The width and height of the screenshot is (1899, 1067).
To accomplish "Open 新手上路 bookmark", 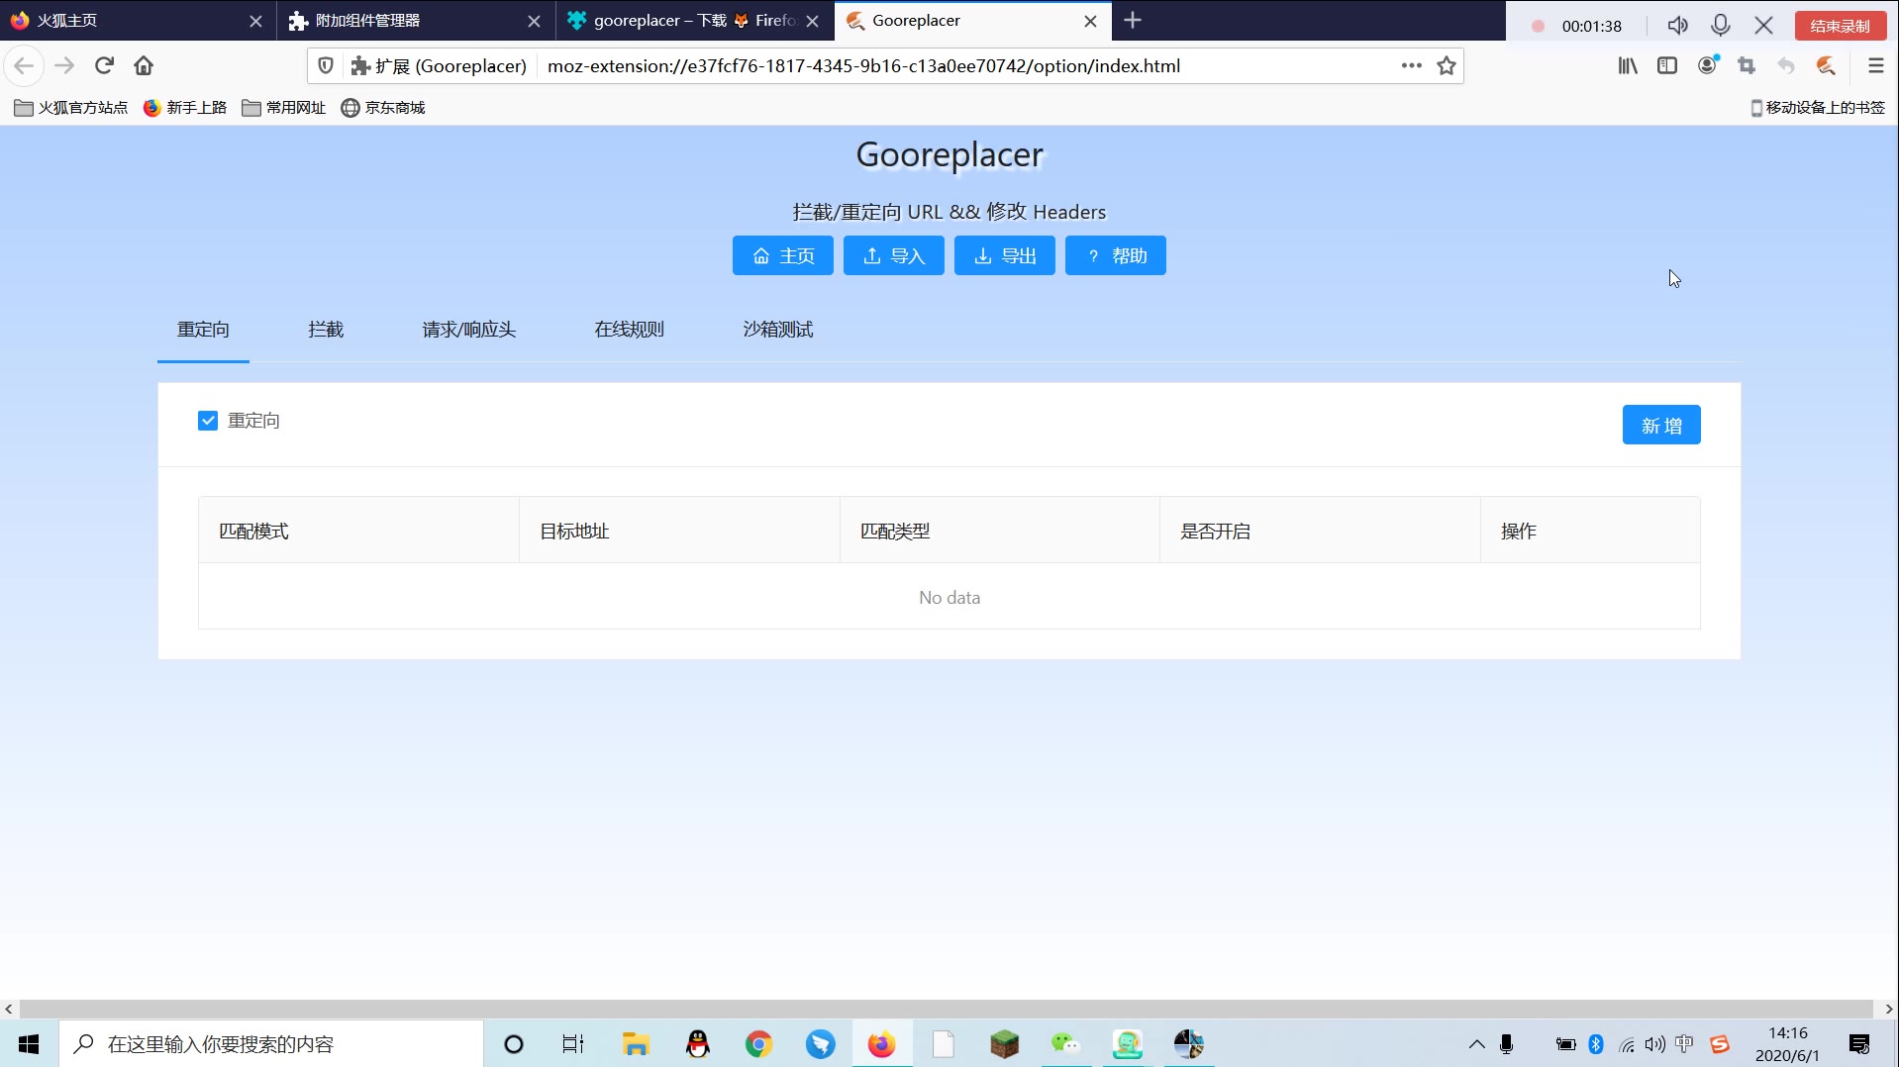I will tap(185, 108).
